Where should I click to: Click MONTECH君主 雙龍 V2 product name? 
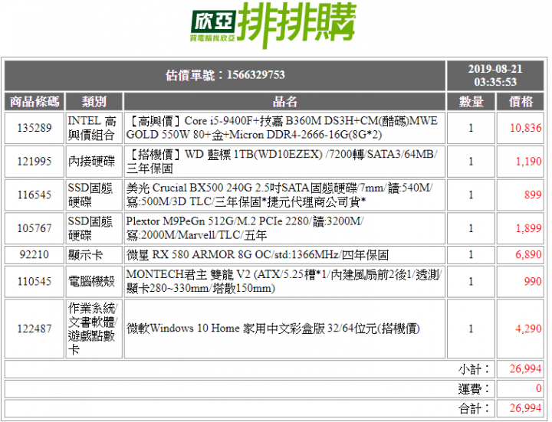click(x=284, y=281)
